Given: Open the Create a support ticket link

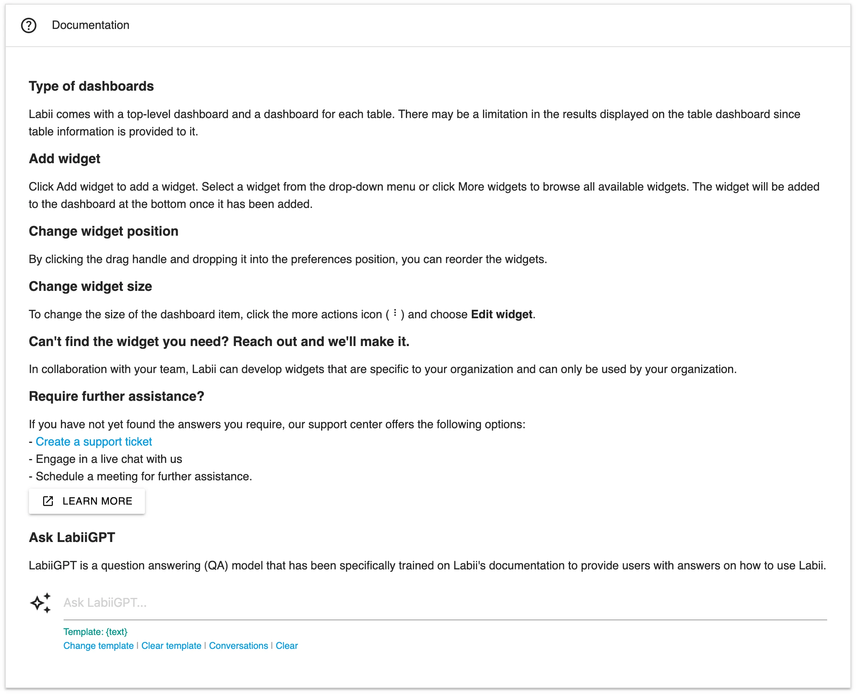Looking at the screenshot, I should tap(94, 442).
